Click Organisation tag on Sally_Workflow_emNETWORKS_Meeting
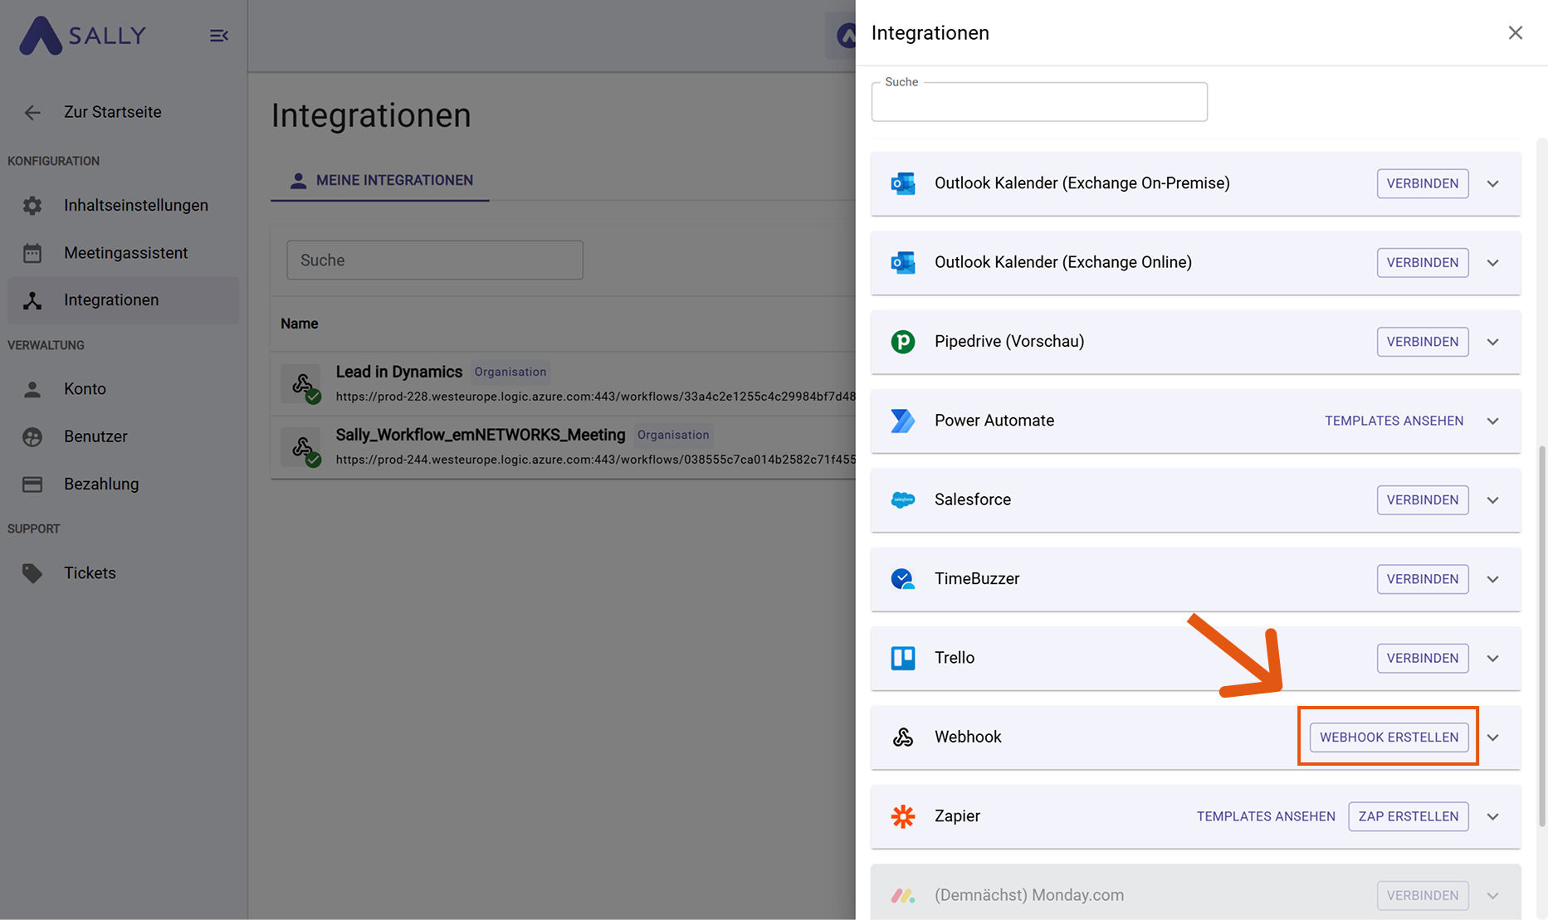1548x920 pixels. coord(673,435)
